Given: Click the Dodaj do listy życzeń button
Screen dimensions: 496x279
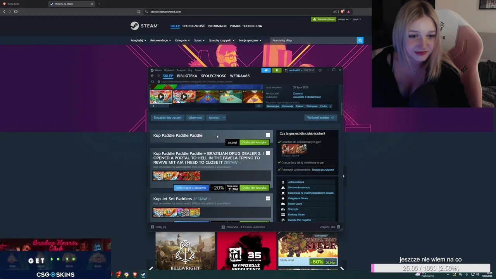Looking at the screenshot, I should [x=167, y=117].
